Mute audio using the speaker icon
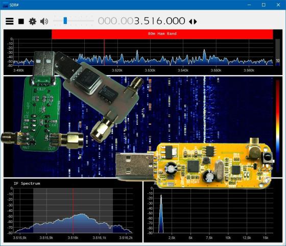286x246 pixels. pos(44,21)
